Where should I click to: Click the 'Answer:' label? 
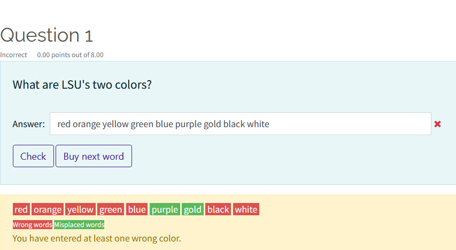pyautogui.click(x=28, y=124)
